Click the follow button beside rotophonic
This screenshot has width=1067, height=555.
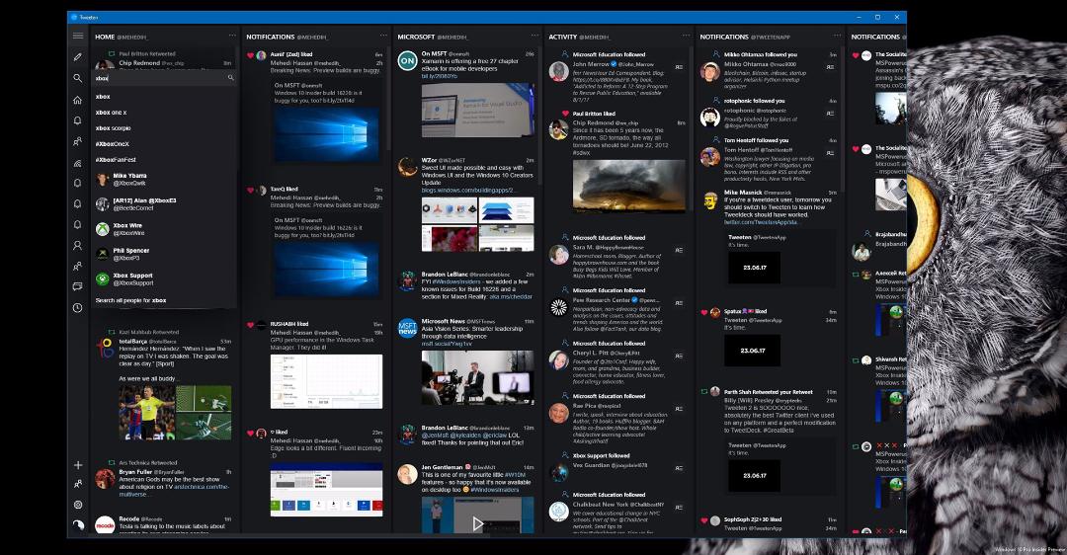(x=830, y=113)
